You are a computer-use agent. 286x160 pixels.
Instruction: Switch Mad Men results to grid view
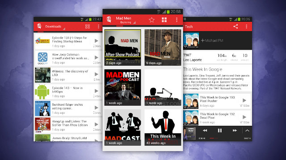point(164,20)
